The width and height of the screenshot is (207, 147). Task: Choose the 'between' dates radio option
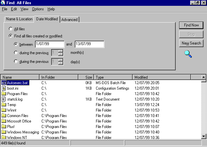(x=16, y=44)
